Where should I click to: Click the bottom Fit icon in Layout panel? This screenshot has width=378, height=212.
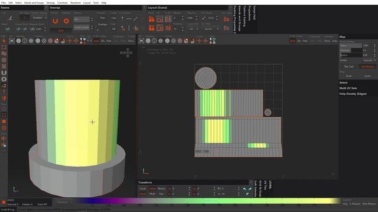tap(160, 28)
